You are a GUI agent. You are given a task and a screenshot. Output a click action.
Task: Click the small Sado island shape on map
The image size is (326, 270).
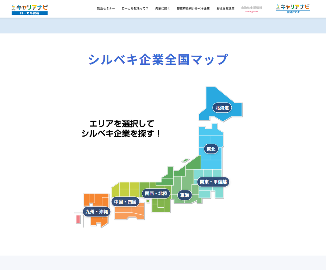185,161
